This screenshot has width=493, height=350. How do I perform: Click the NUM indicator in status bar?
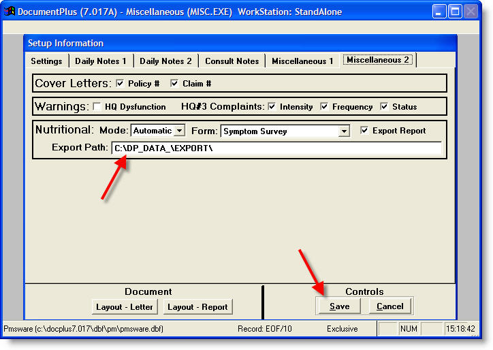tap(409, 329)
